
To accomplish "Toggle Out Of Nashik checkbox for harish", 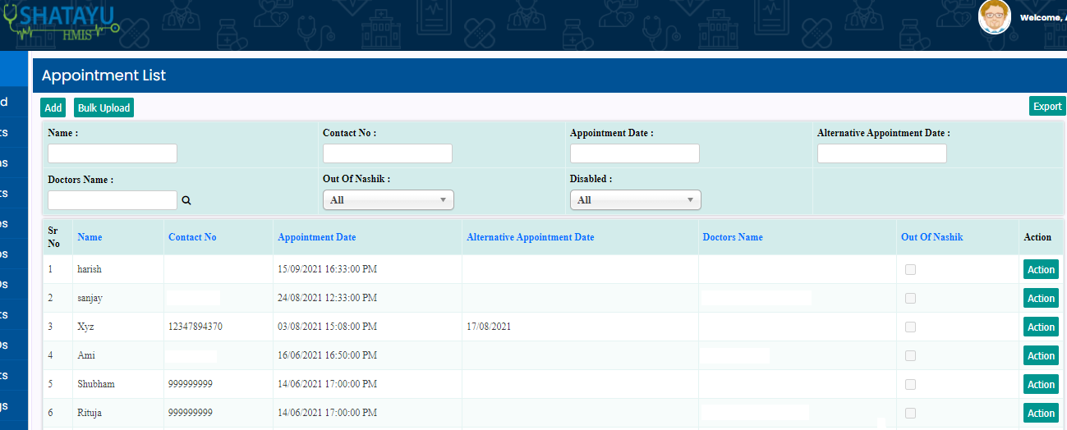I will (910, 270).
